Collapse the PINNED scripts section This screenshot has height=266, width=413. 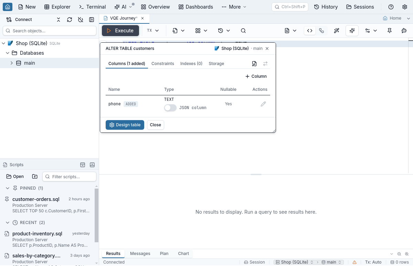(8, 188)
